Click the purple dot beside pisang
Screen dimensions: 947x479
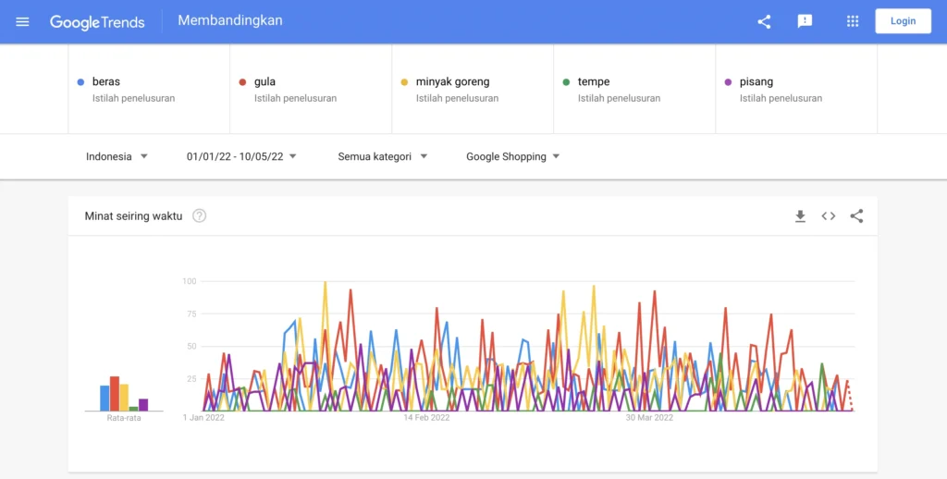(x=729, y=82)
